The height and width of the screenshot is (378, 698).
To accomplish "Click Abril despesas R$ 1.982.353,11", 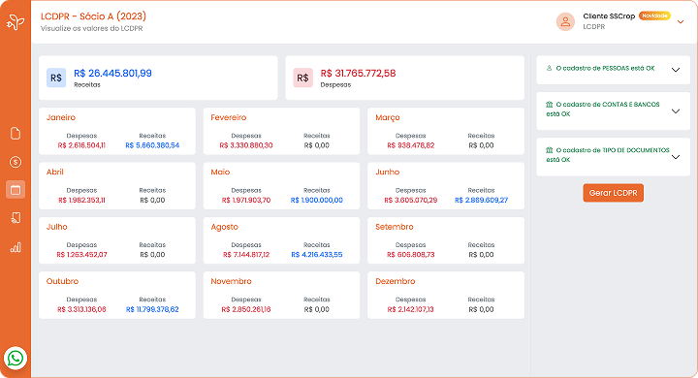I will point(81,201).
